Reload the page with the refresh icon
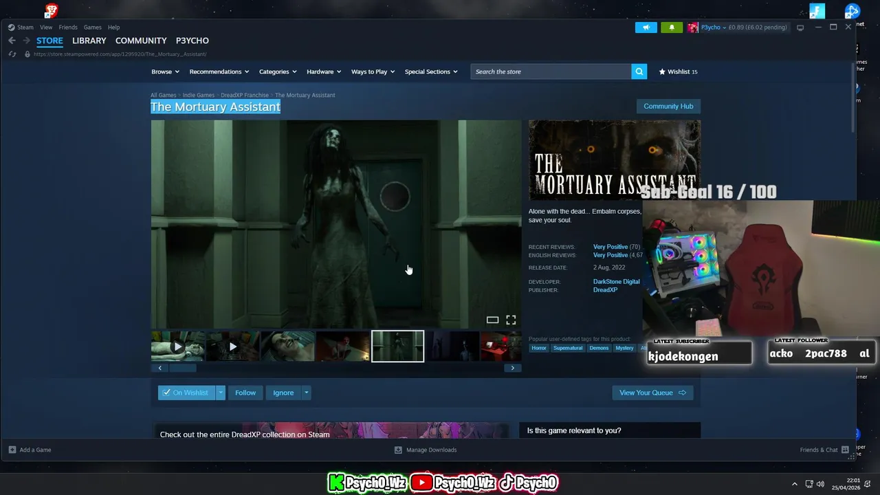Screen dimensions: 880x495 pos(12,54)
